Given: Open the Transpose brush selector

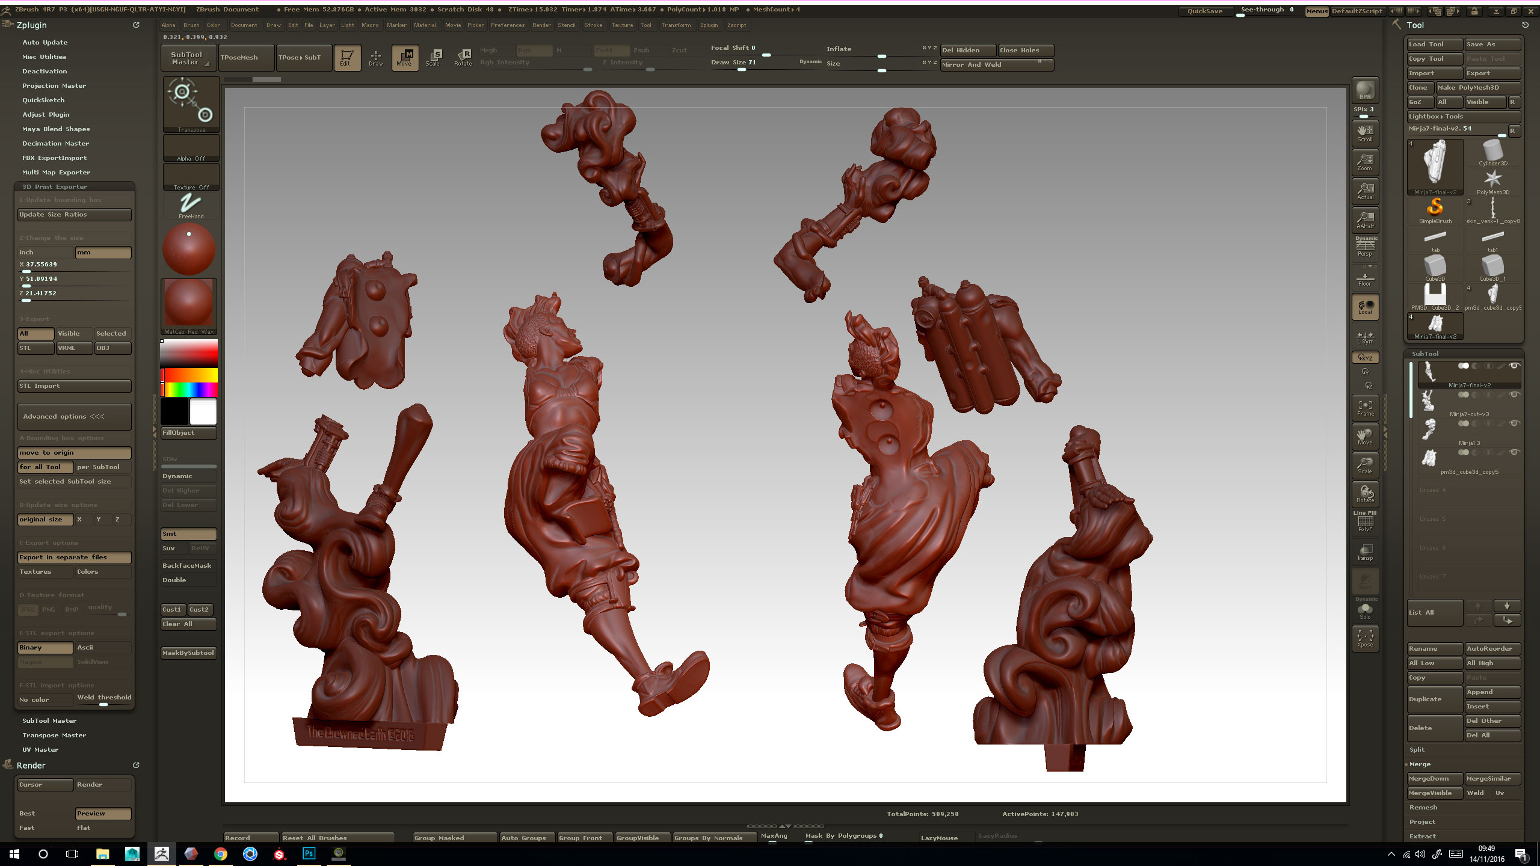Looking at the screenshot, I should coord(191,105).
